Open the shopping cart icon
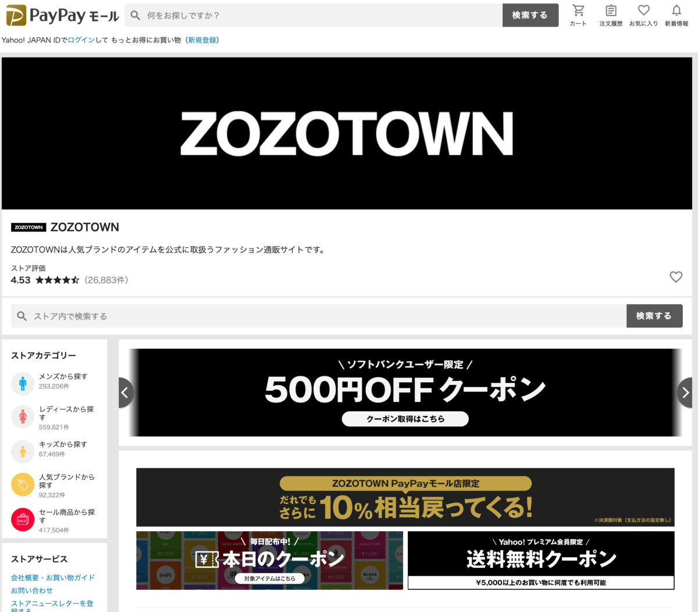This screenshot has height=612, width=698. point(578,10)
